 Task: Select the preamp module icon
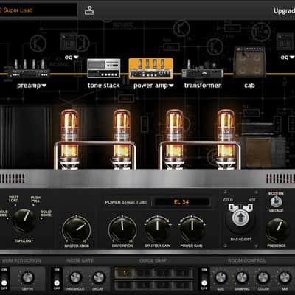click(29, 68)
